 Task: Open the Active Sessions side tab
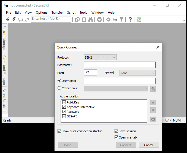tap(4, 100)
